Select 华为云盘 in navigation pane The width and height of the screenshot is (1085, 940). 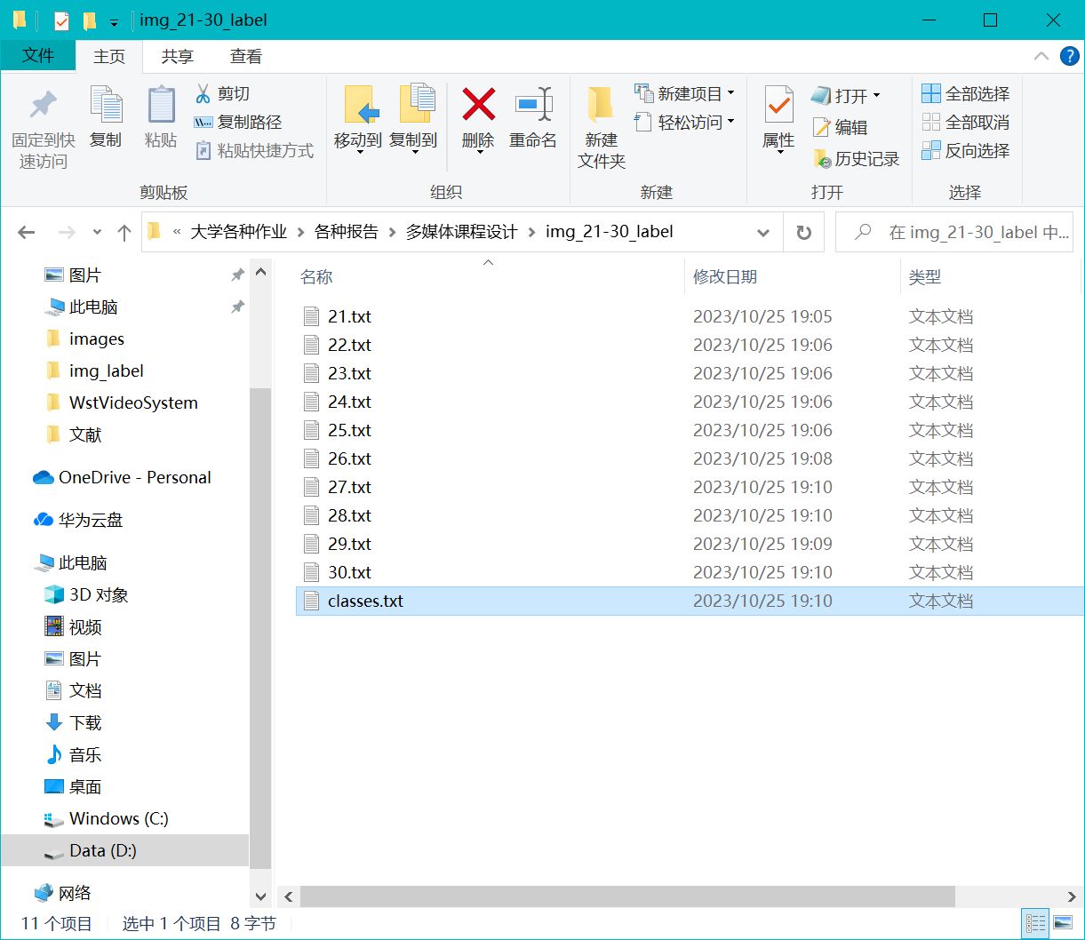(91, 520)
